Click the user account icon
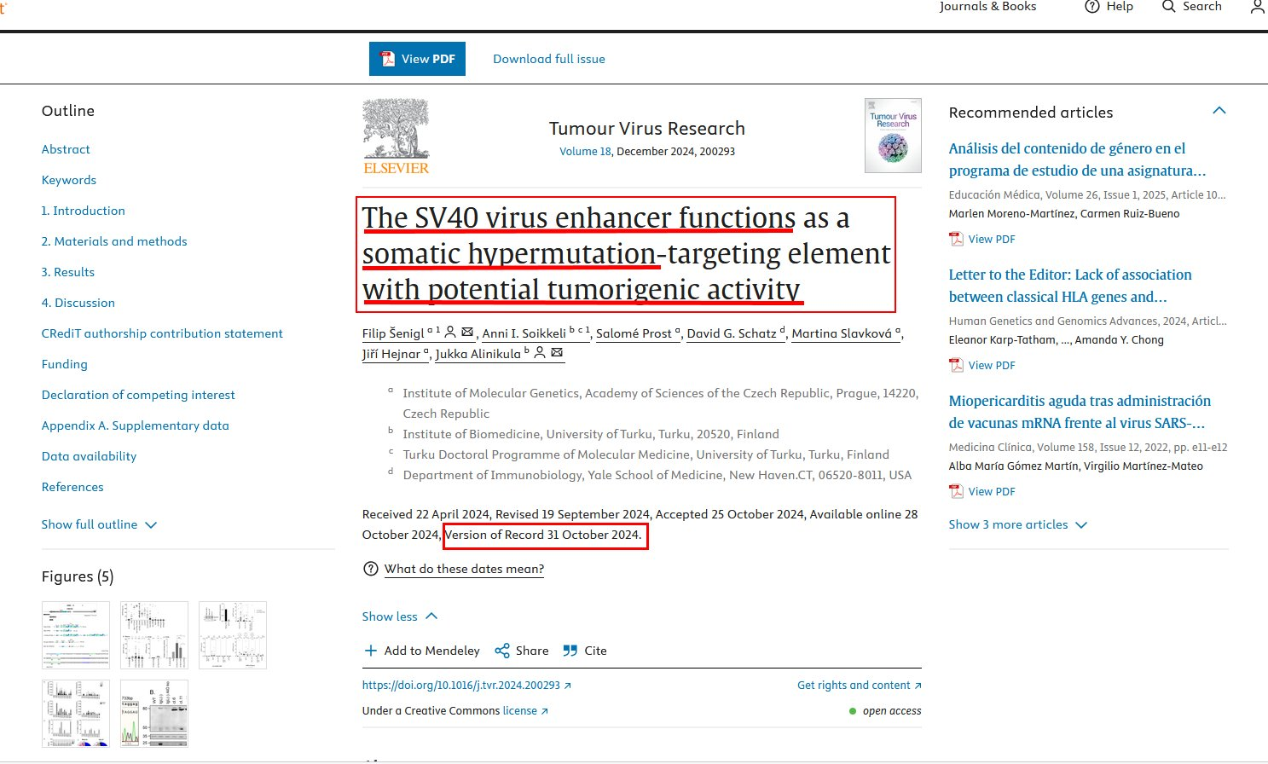1268x764 pixels. point(1257,7)
